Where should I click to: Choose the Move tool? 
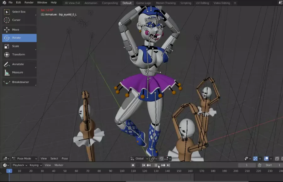coord(19,30)
